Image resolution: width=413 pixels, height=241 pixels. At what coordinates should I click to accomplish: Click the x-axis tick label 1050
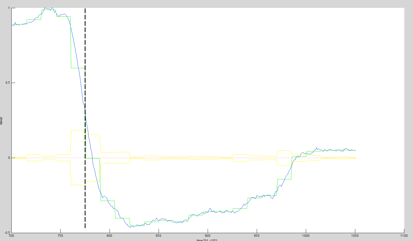355,236
